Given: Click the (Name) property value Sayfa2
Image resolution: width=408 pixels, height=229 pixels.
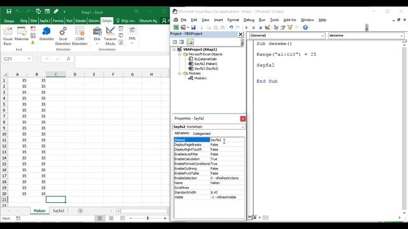Looking at the screenshot, I should point(227,140).
